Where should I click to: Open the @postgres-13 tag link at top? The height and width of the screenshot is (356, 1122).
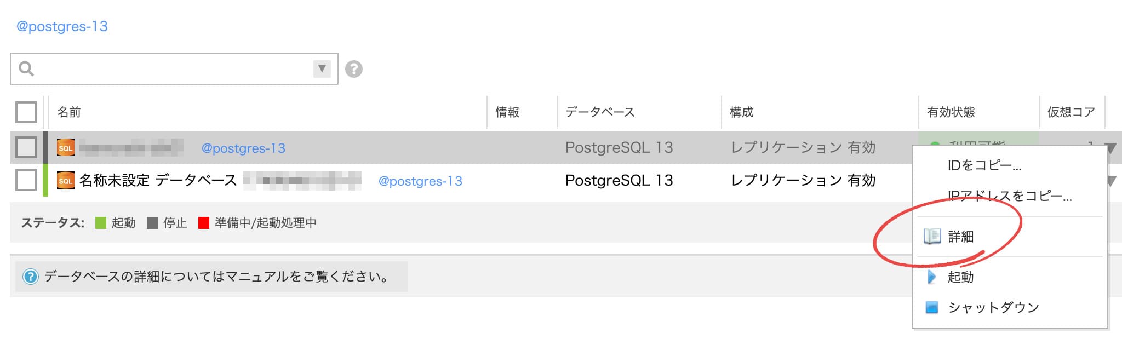click(x=62, y=26)
